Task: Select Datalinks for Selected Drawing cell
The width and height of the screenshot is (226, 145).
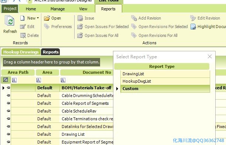Action: 86,127
